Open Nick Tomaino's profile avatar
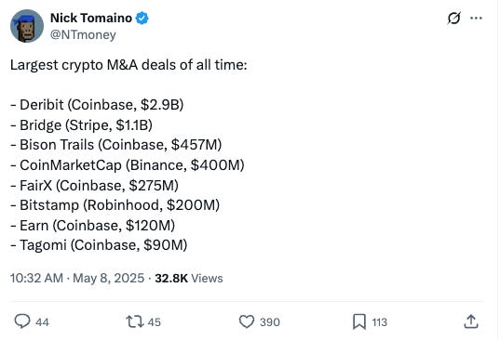The image size is (500, 340). click(27, 26)
